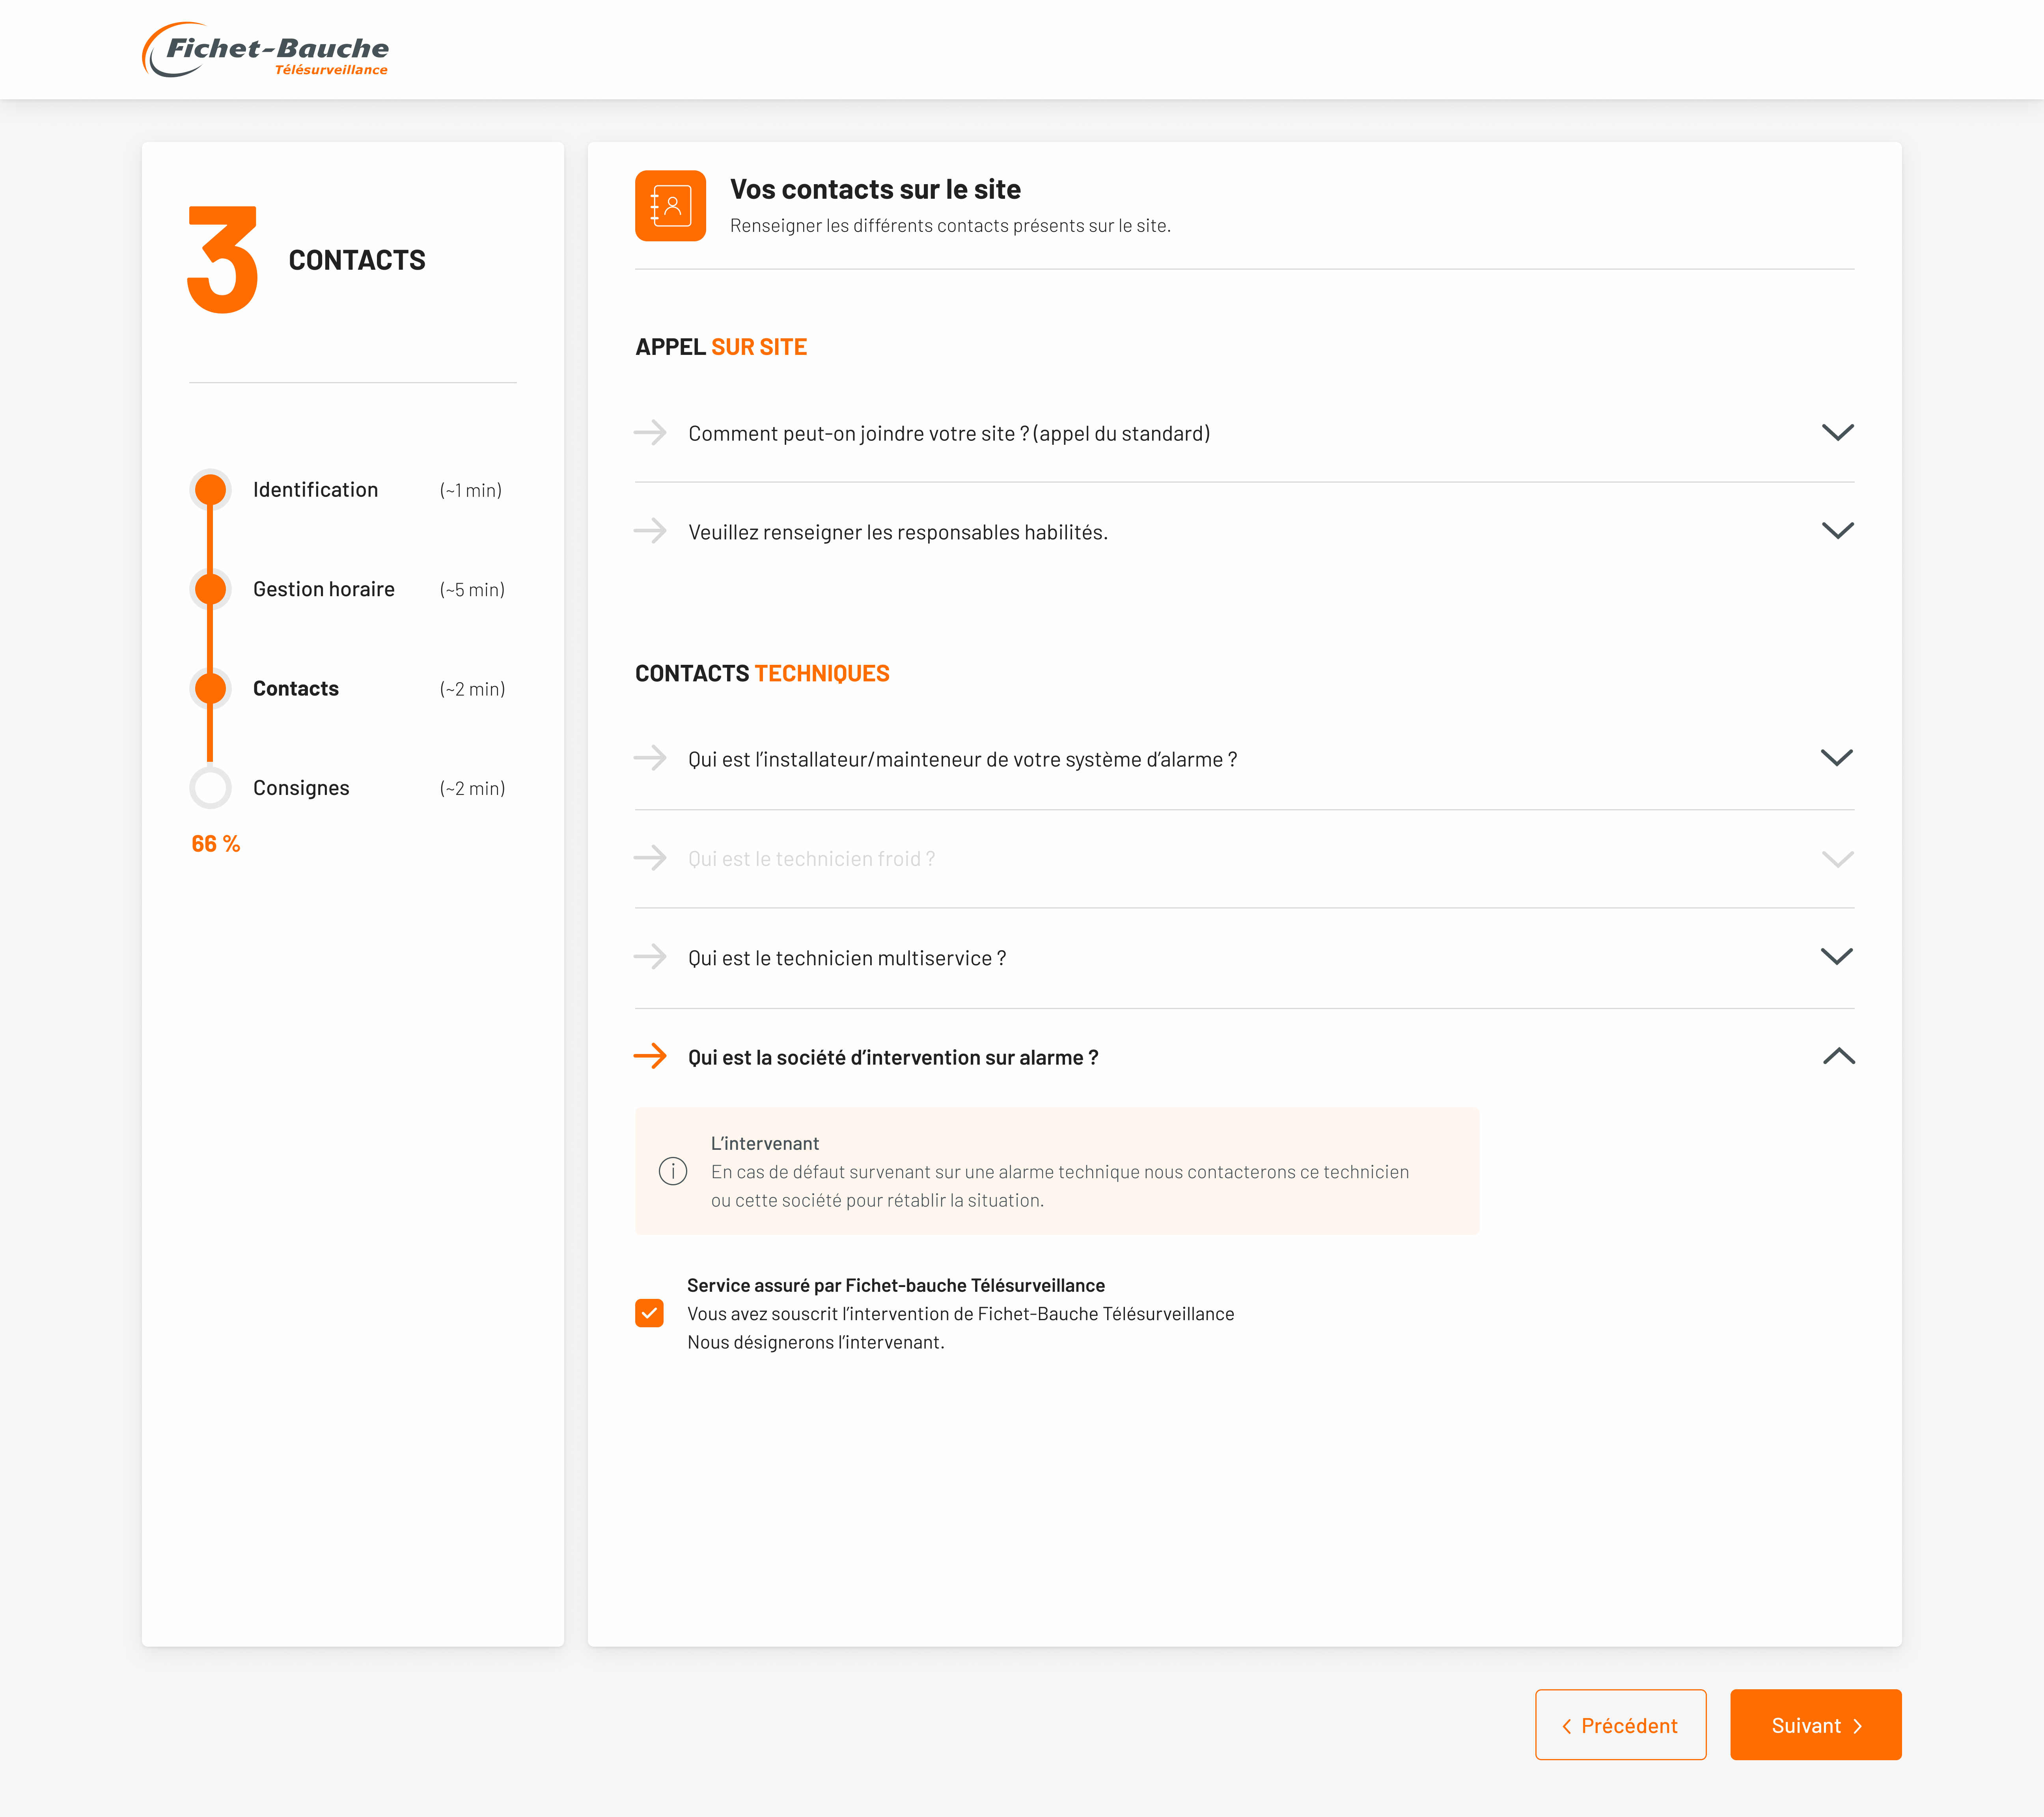This screenshot has height=1817, width=2044.
Task: Click the orange arrow beside société d'intervention
Action: point(650,1056)
